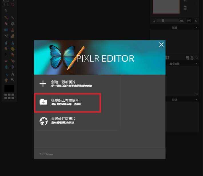Select the Brush tool
This screenshot has height=176, width=203.
(x=13, y=18)
